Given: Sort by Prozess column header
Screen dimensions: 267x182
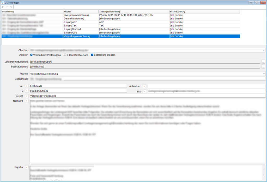Looking at the screenshot, I should pyautogui.click(x=81, y=11).
